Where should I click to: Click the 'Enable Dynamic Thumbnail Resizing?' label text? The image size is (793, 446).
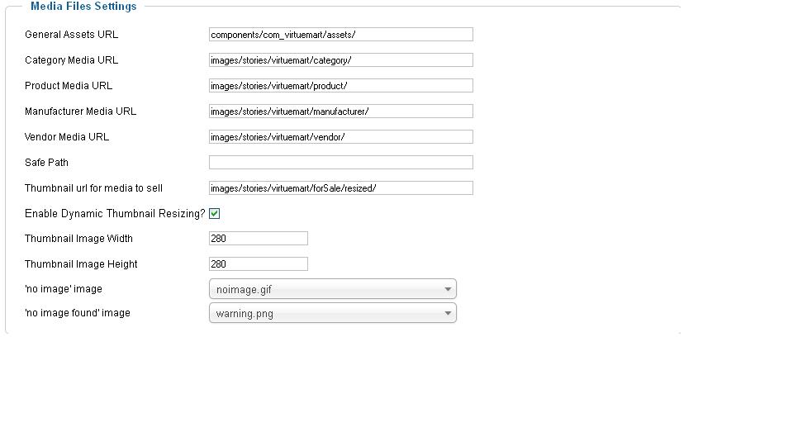click(115, 213)
